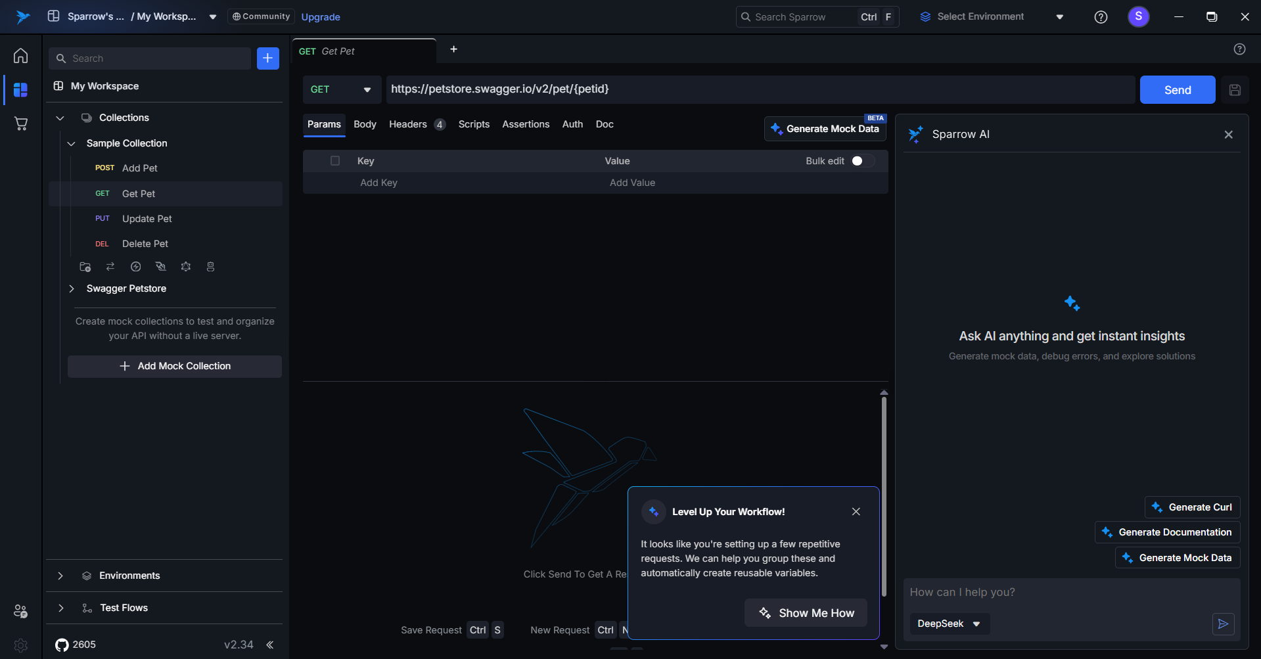Toggle the Bulk edit switch

[x=861, y=161]
